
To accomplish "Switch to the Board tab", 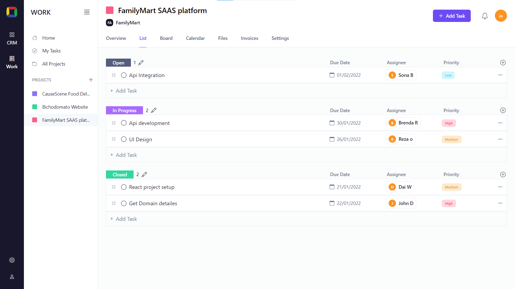I will point(166,38).
